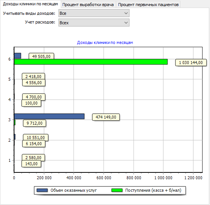Click the blue bar for month 6
The height and width of the screenshot is (205, 210).
17,56
